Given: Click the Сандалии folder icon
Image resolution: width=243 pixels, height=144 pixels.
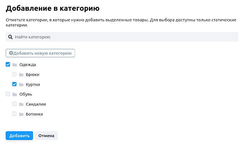Looking at the screenshot, I should [x=21, y=104].
